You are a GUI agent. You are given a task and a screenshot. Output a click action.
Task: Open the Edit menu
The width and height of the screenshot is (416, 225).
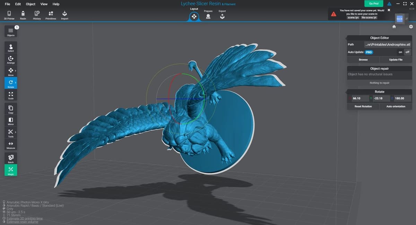18,4
